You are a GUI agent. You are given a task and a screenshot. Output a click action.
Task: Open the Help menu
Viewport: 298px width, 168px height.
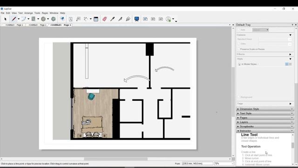click(62, 13)
